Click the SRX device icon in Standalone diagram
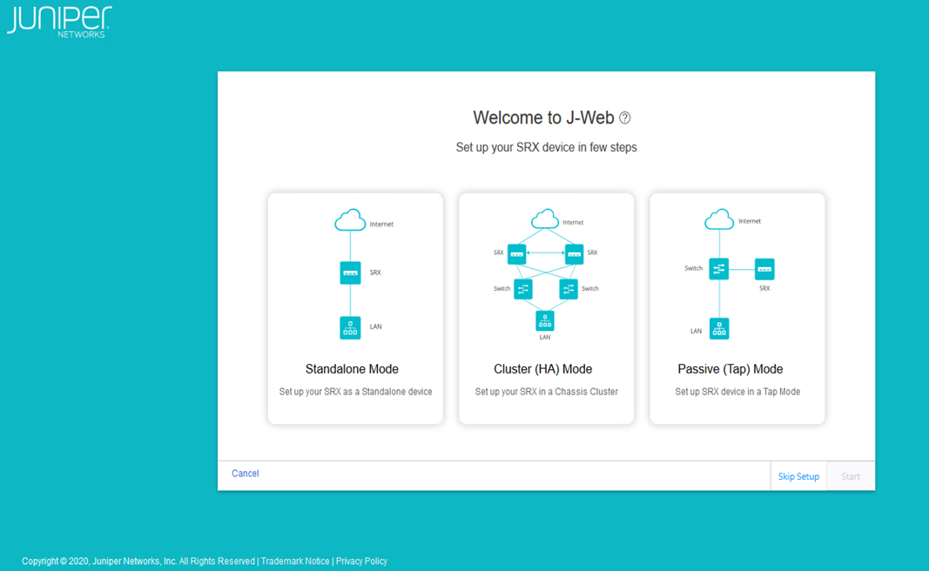This screenshot has width=929, height=571. pos(350,272)
